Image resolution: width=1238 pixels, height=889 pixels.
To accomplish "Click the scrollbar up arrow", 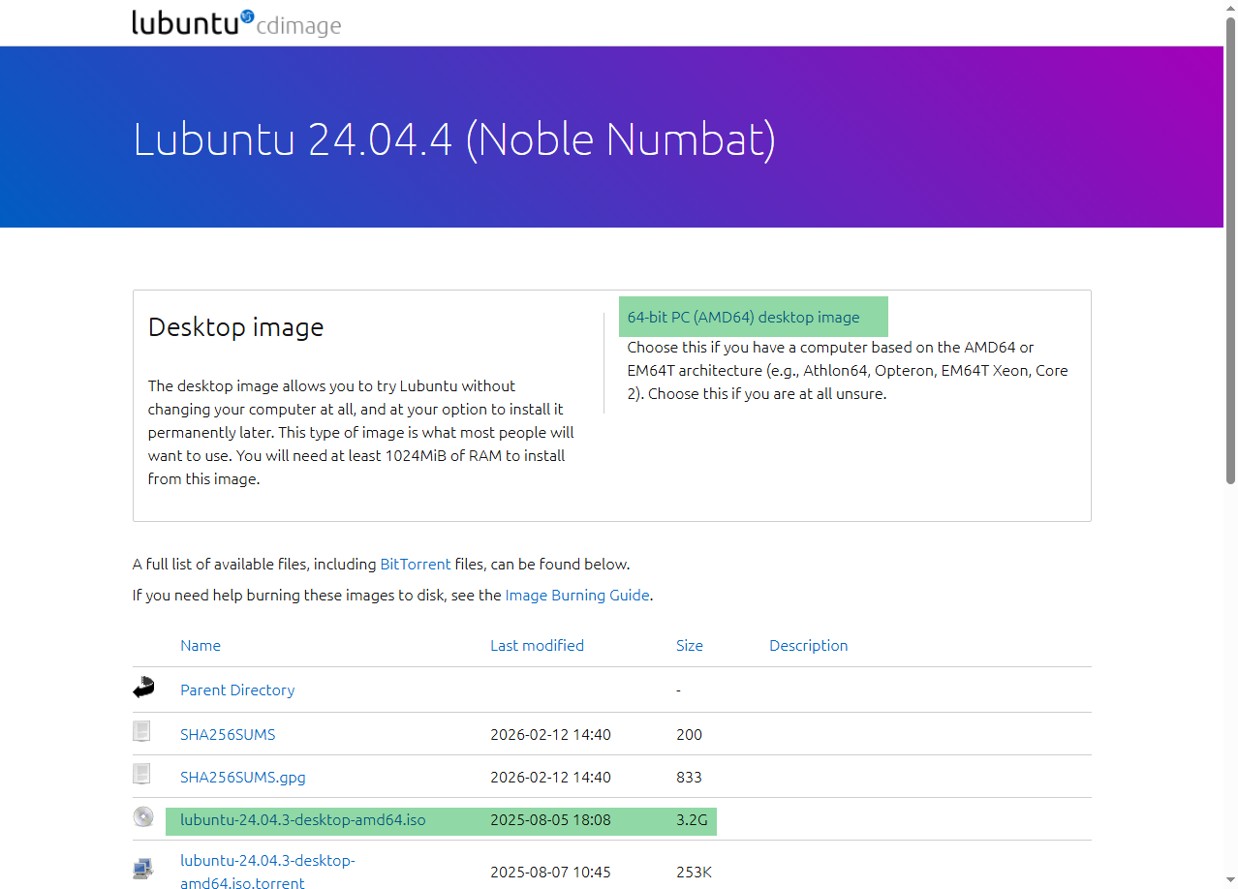I will pos(1230,8).
